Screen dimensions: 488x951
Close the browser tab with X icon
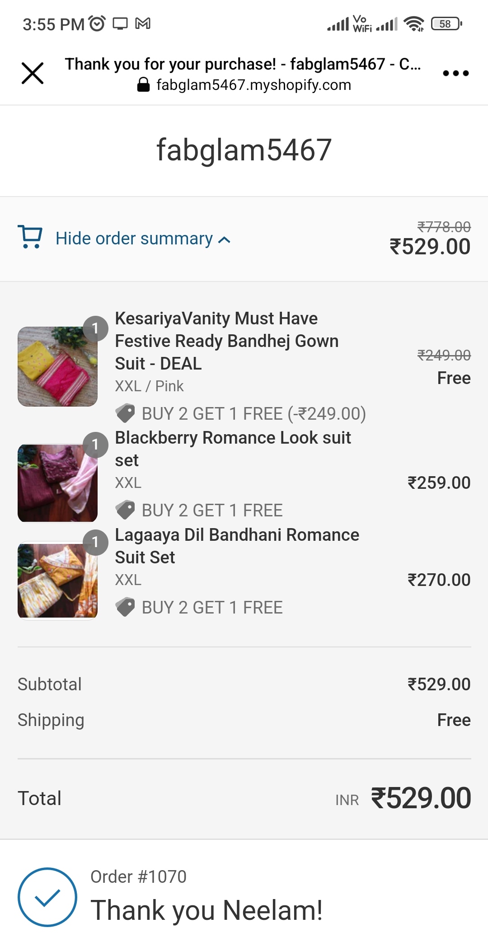coord(33,73)
